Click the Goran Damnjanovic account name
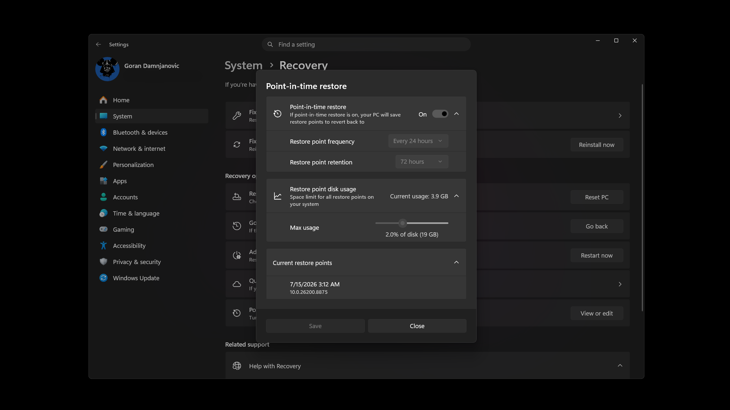The width and height of the screenshot is (730, 410). (x=152, y=66)
